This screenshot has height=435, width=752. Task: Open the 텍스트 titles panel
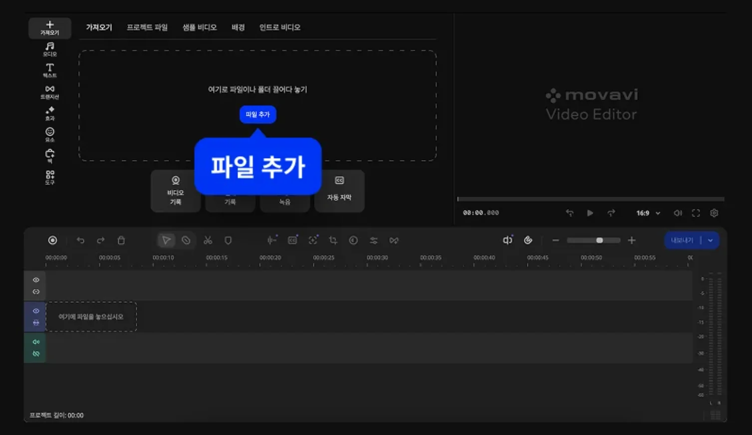[x=50, y=70]
